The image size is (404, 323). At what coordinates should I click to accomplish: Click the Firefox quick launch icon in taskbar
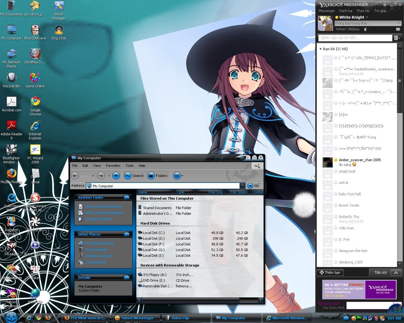pyautogui.click(x=48, y=318)
